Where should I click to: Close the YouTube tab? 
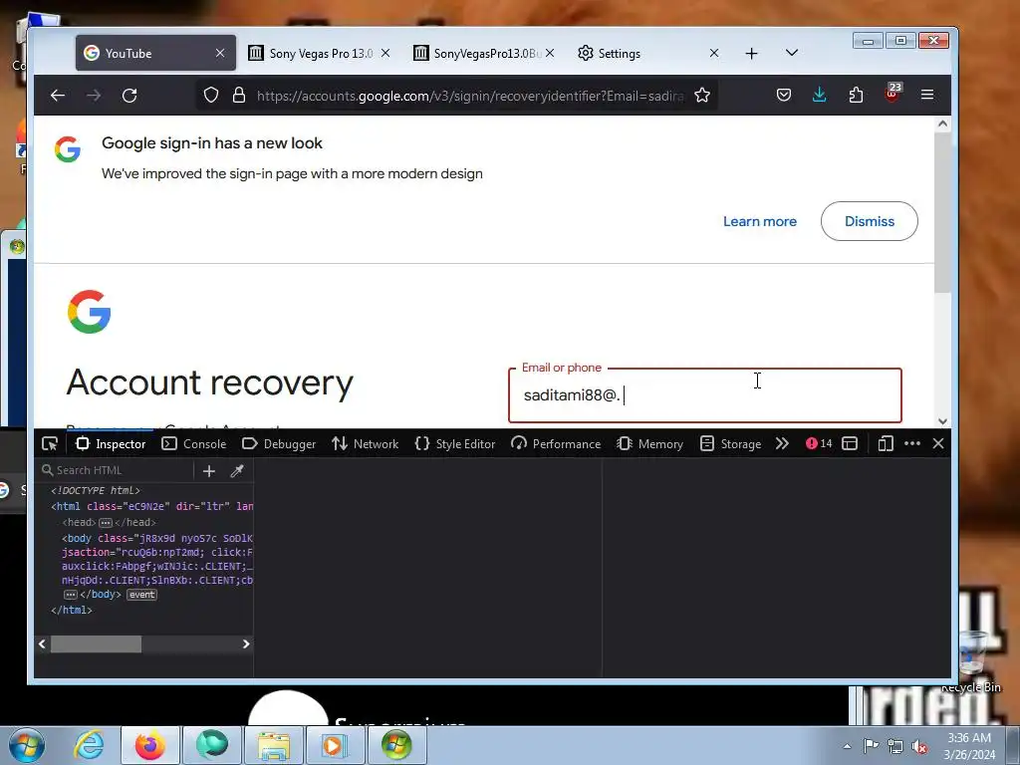coord(220,54)
